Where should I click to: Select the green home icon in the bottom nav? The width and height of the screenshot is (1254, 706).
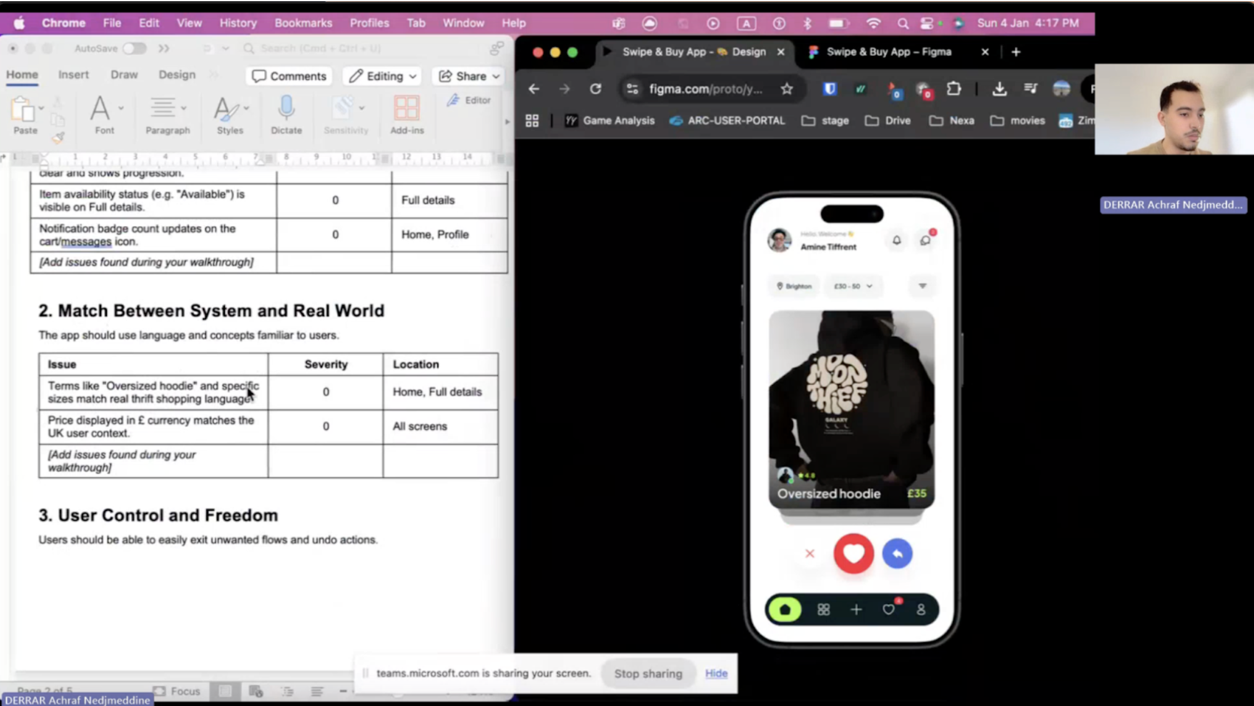[x=785, y=609]
